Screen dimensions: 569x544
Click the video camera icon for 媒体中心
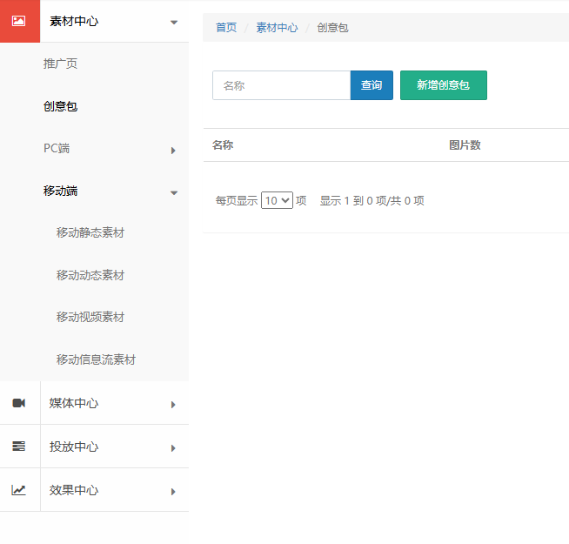point(19,403)
